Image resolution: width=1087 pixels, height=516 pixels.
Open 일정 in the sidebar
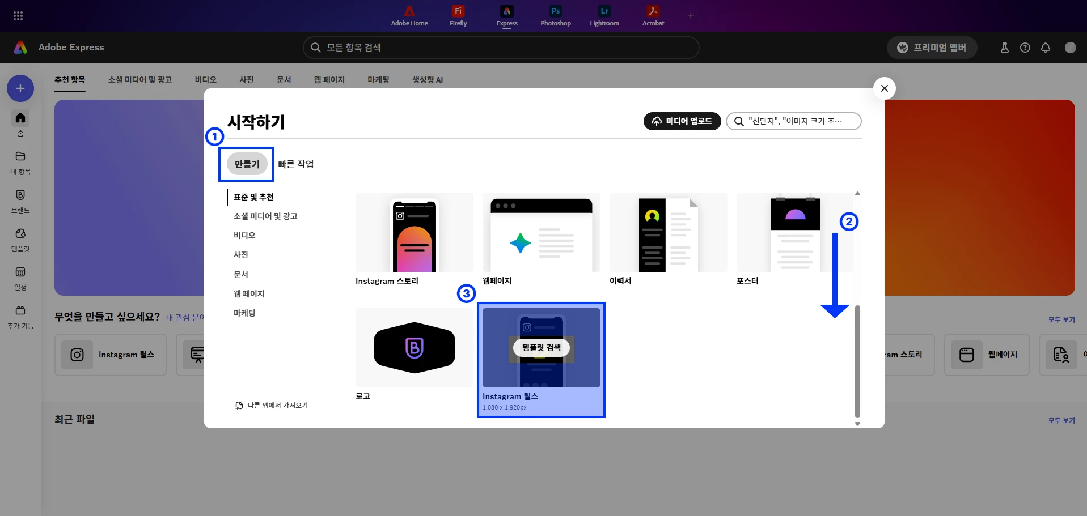coord(20,278)
